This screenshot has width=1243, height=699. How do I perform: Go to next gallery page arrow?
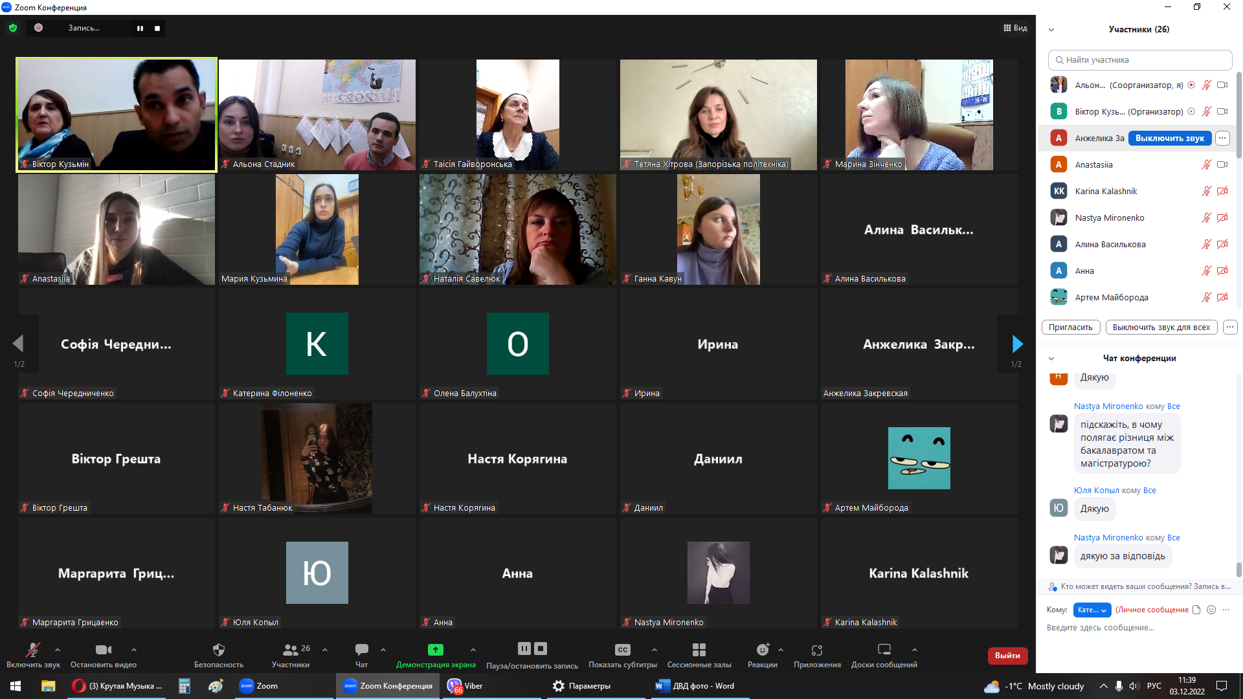[1017, 344]
